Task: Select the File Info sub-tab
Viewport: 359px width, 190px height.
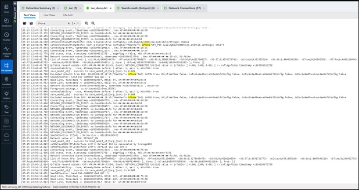Action: [68, 15]
